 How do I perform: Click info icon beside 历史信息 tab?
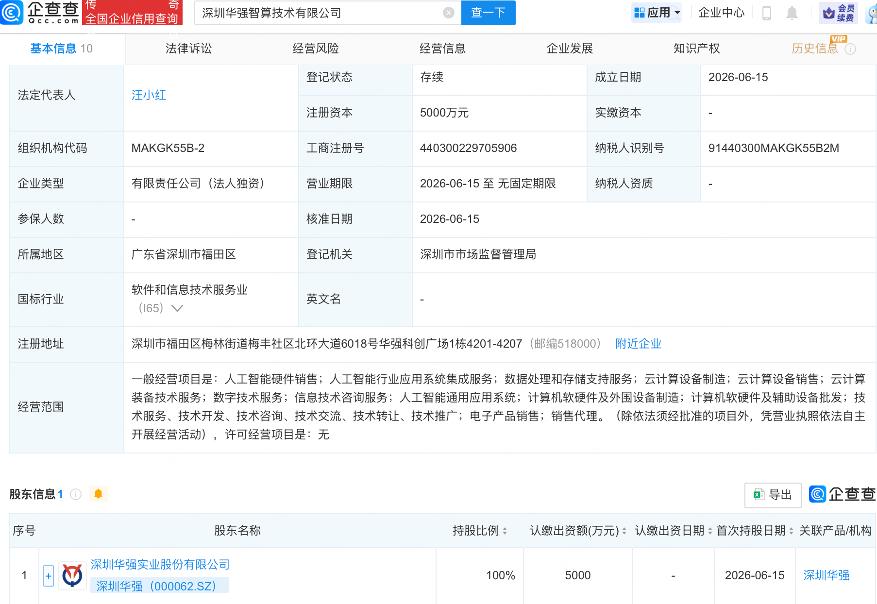pos(850,49)
